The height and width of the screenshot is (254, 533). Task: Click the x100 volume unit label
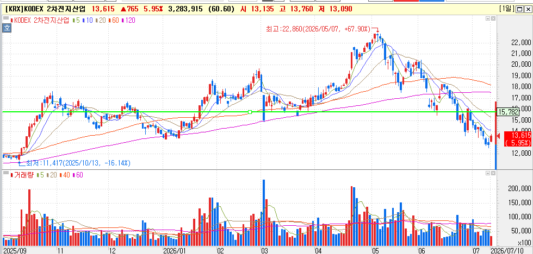525,243
